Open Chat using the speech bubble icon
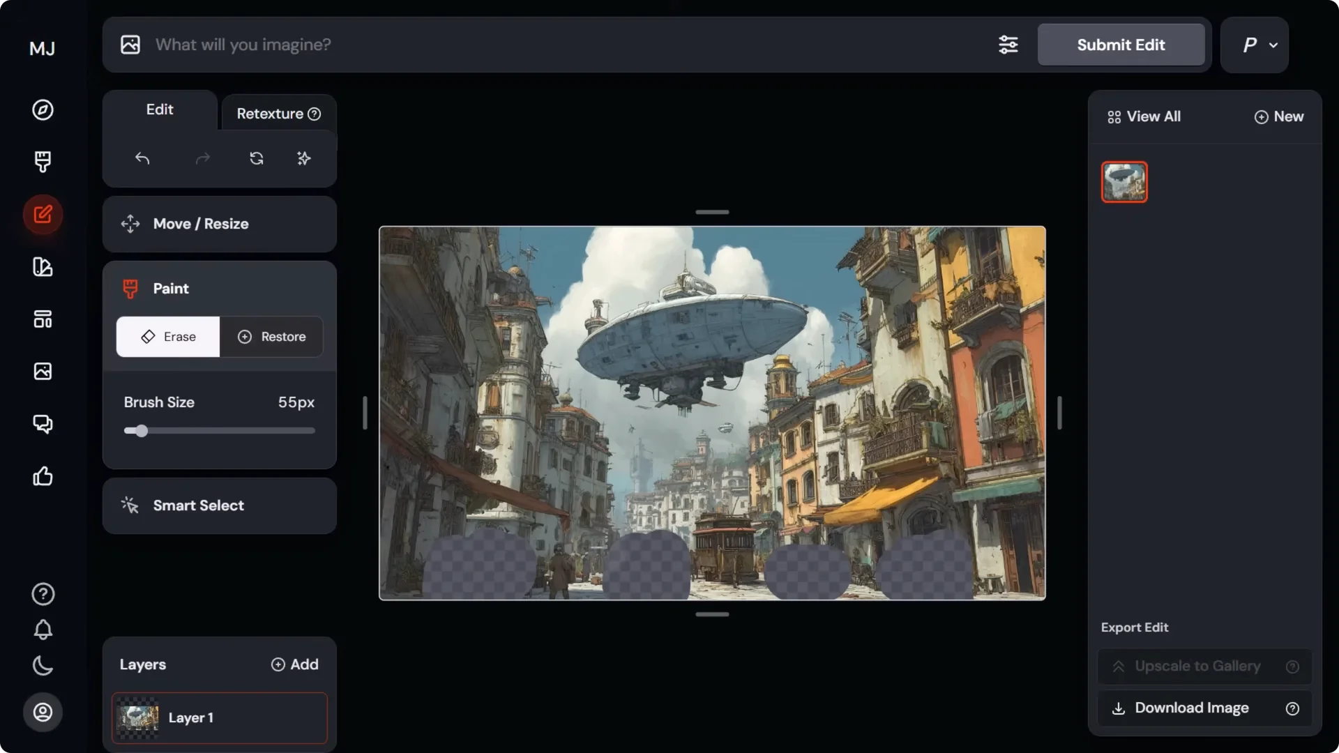The image size is (1339, 753). [43, 423]
